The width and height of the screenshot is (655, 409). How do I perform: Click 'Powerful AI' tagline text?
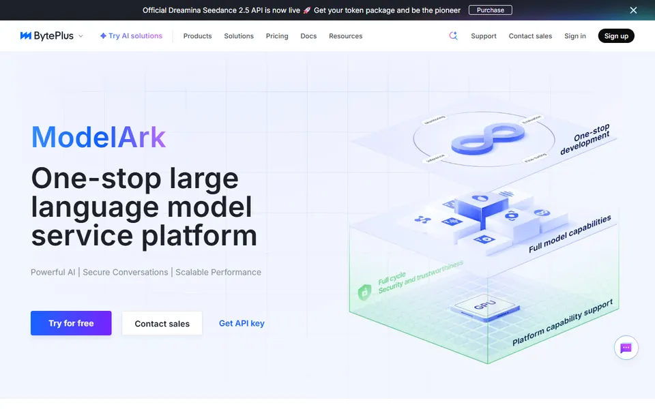(x=53, y=272)
